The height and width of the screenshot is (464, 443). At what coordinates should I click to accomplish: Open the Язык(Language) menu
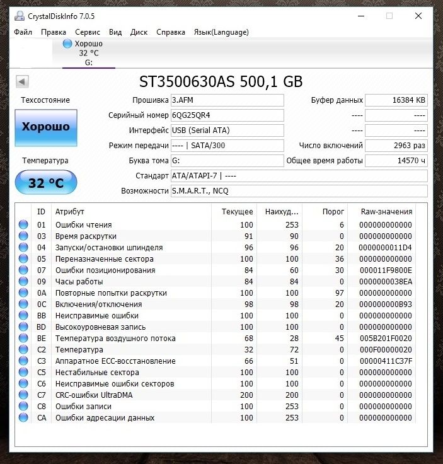(x=221, y=32)
